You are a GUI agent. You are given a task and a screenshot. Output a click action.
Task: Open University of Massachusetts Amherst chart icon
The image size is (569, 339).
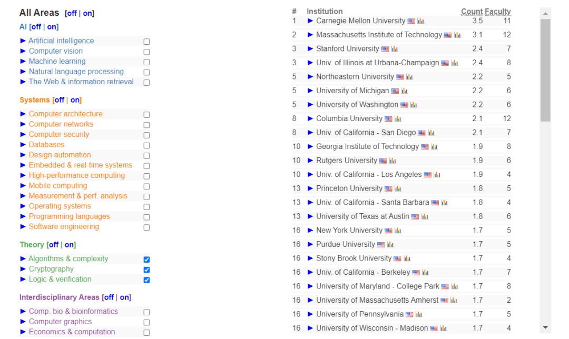coord(454,301)
